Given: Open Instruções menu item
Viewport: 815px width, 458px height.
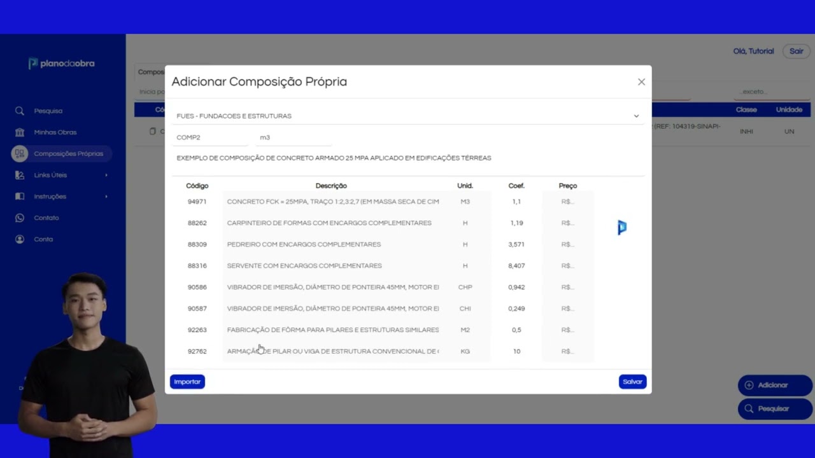Looking at the screenshot, I should 50,197.
